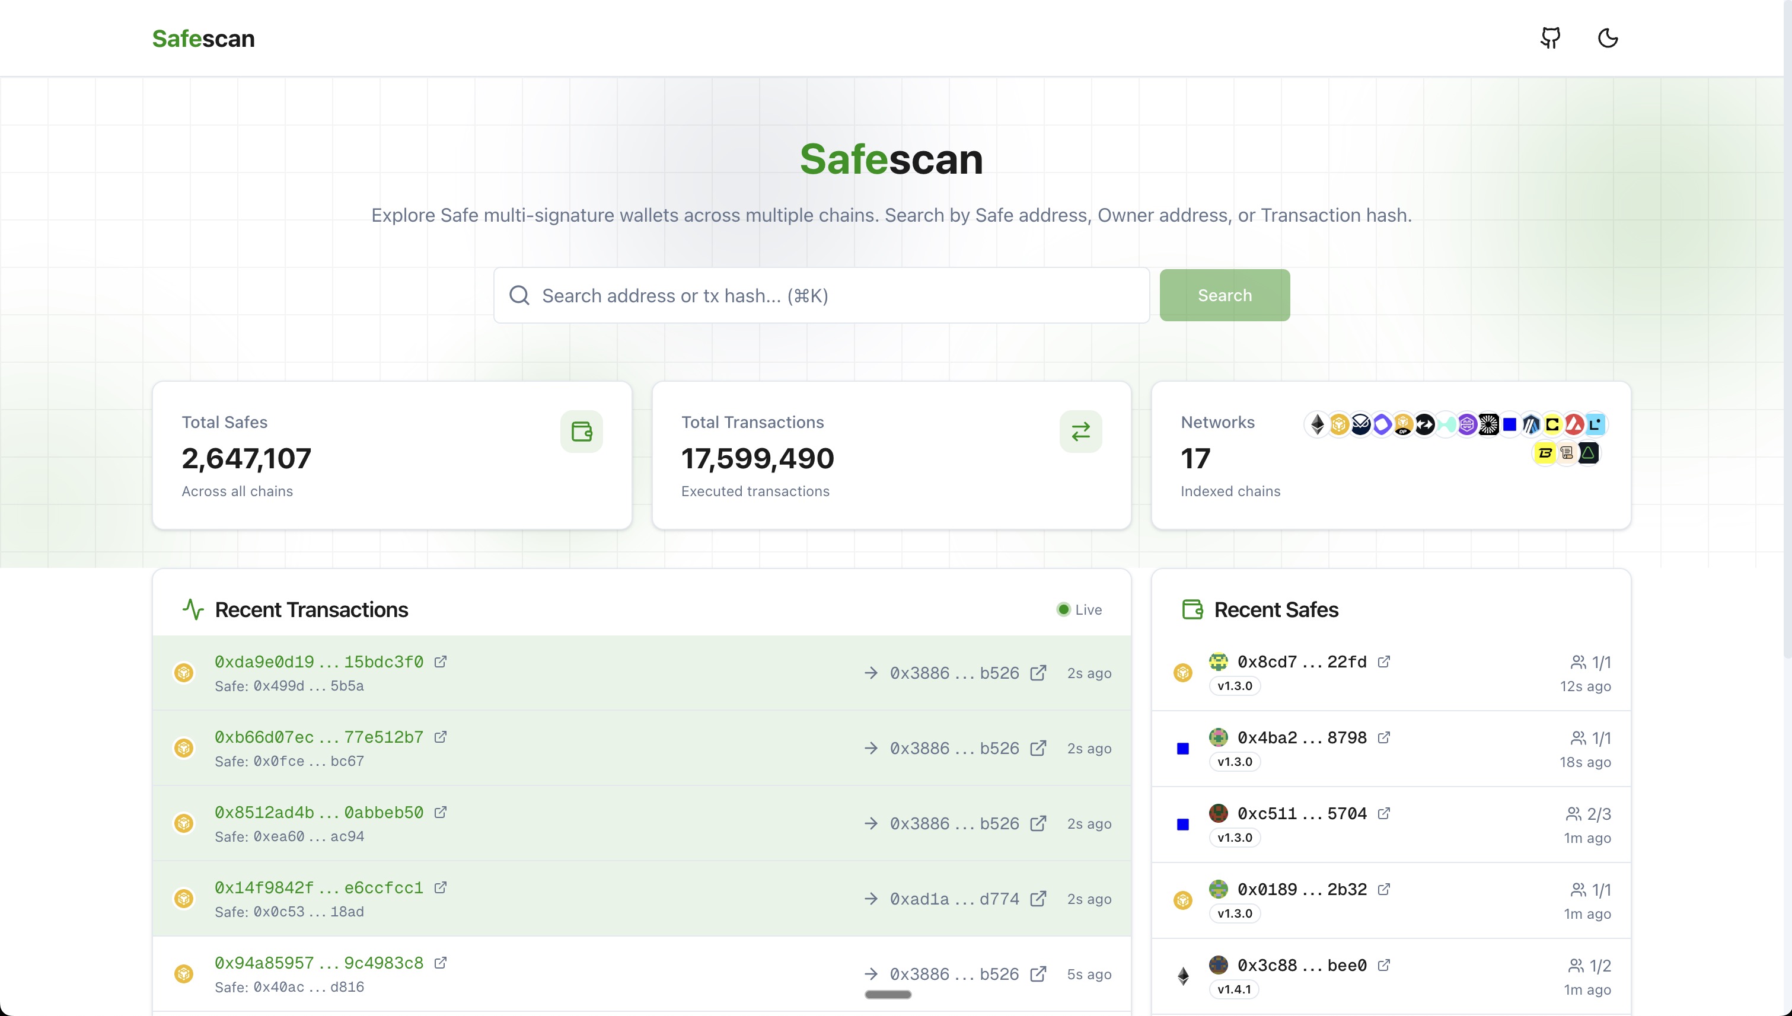
Task: Select the Ethereum network icon
Action: click(x=1317, y=424)
